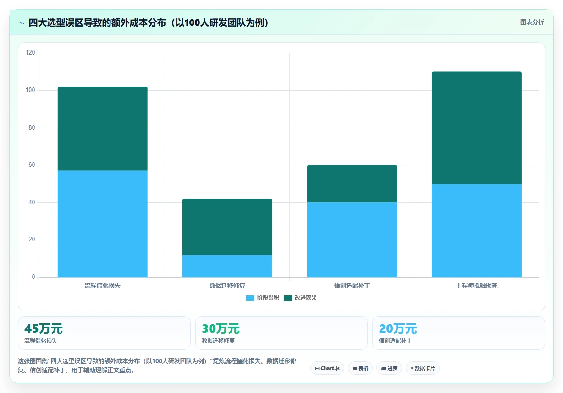Select the Chart.js tag
This screenshot has height=393, width=563.
coord(327,368)
